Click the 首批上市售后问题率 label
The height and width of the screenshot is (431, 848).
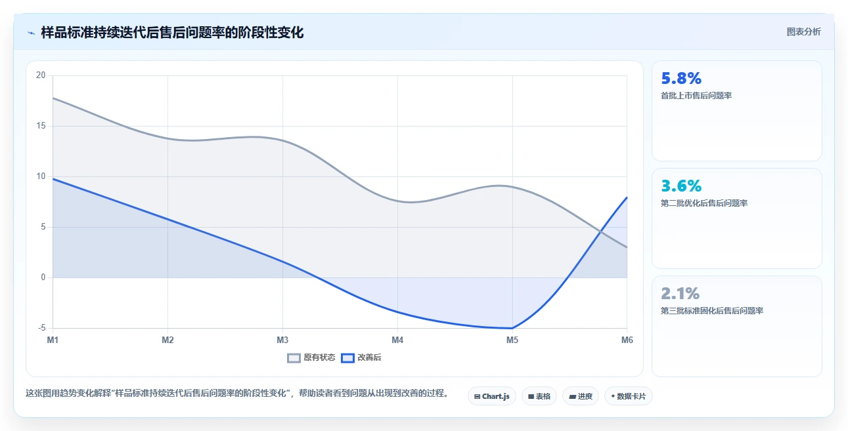click(696, 96)
